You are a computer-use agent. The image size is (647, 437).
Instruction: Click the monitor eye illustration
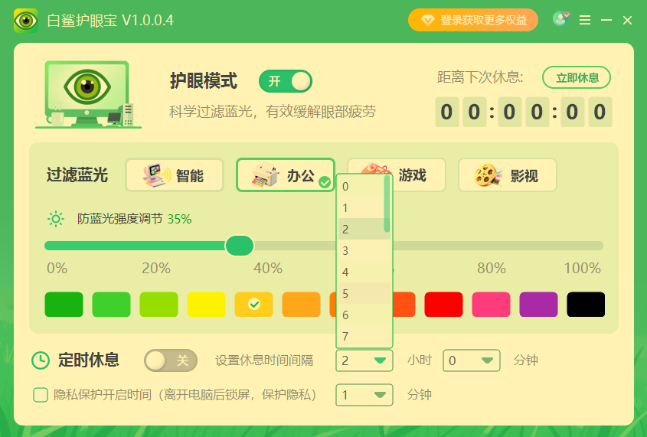pos(88,94)
